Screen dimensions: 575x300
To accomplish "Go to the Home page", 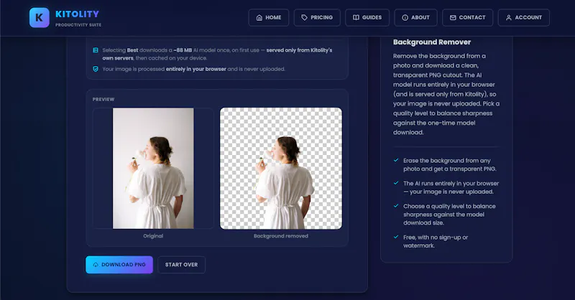I will pyautogui.click(x=268, y=17).
